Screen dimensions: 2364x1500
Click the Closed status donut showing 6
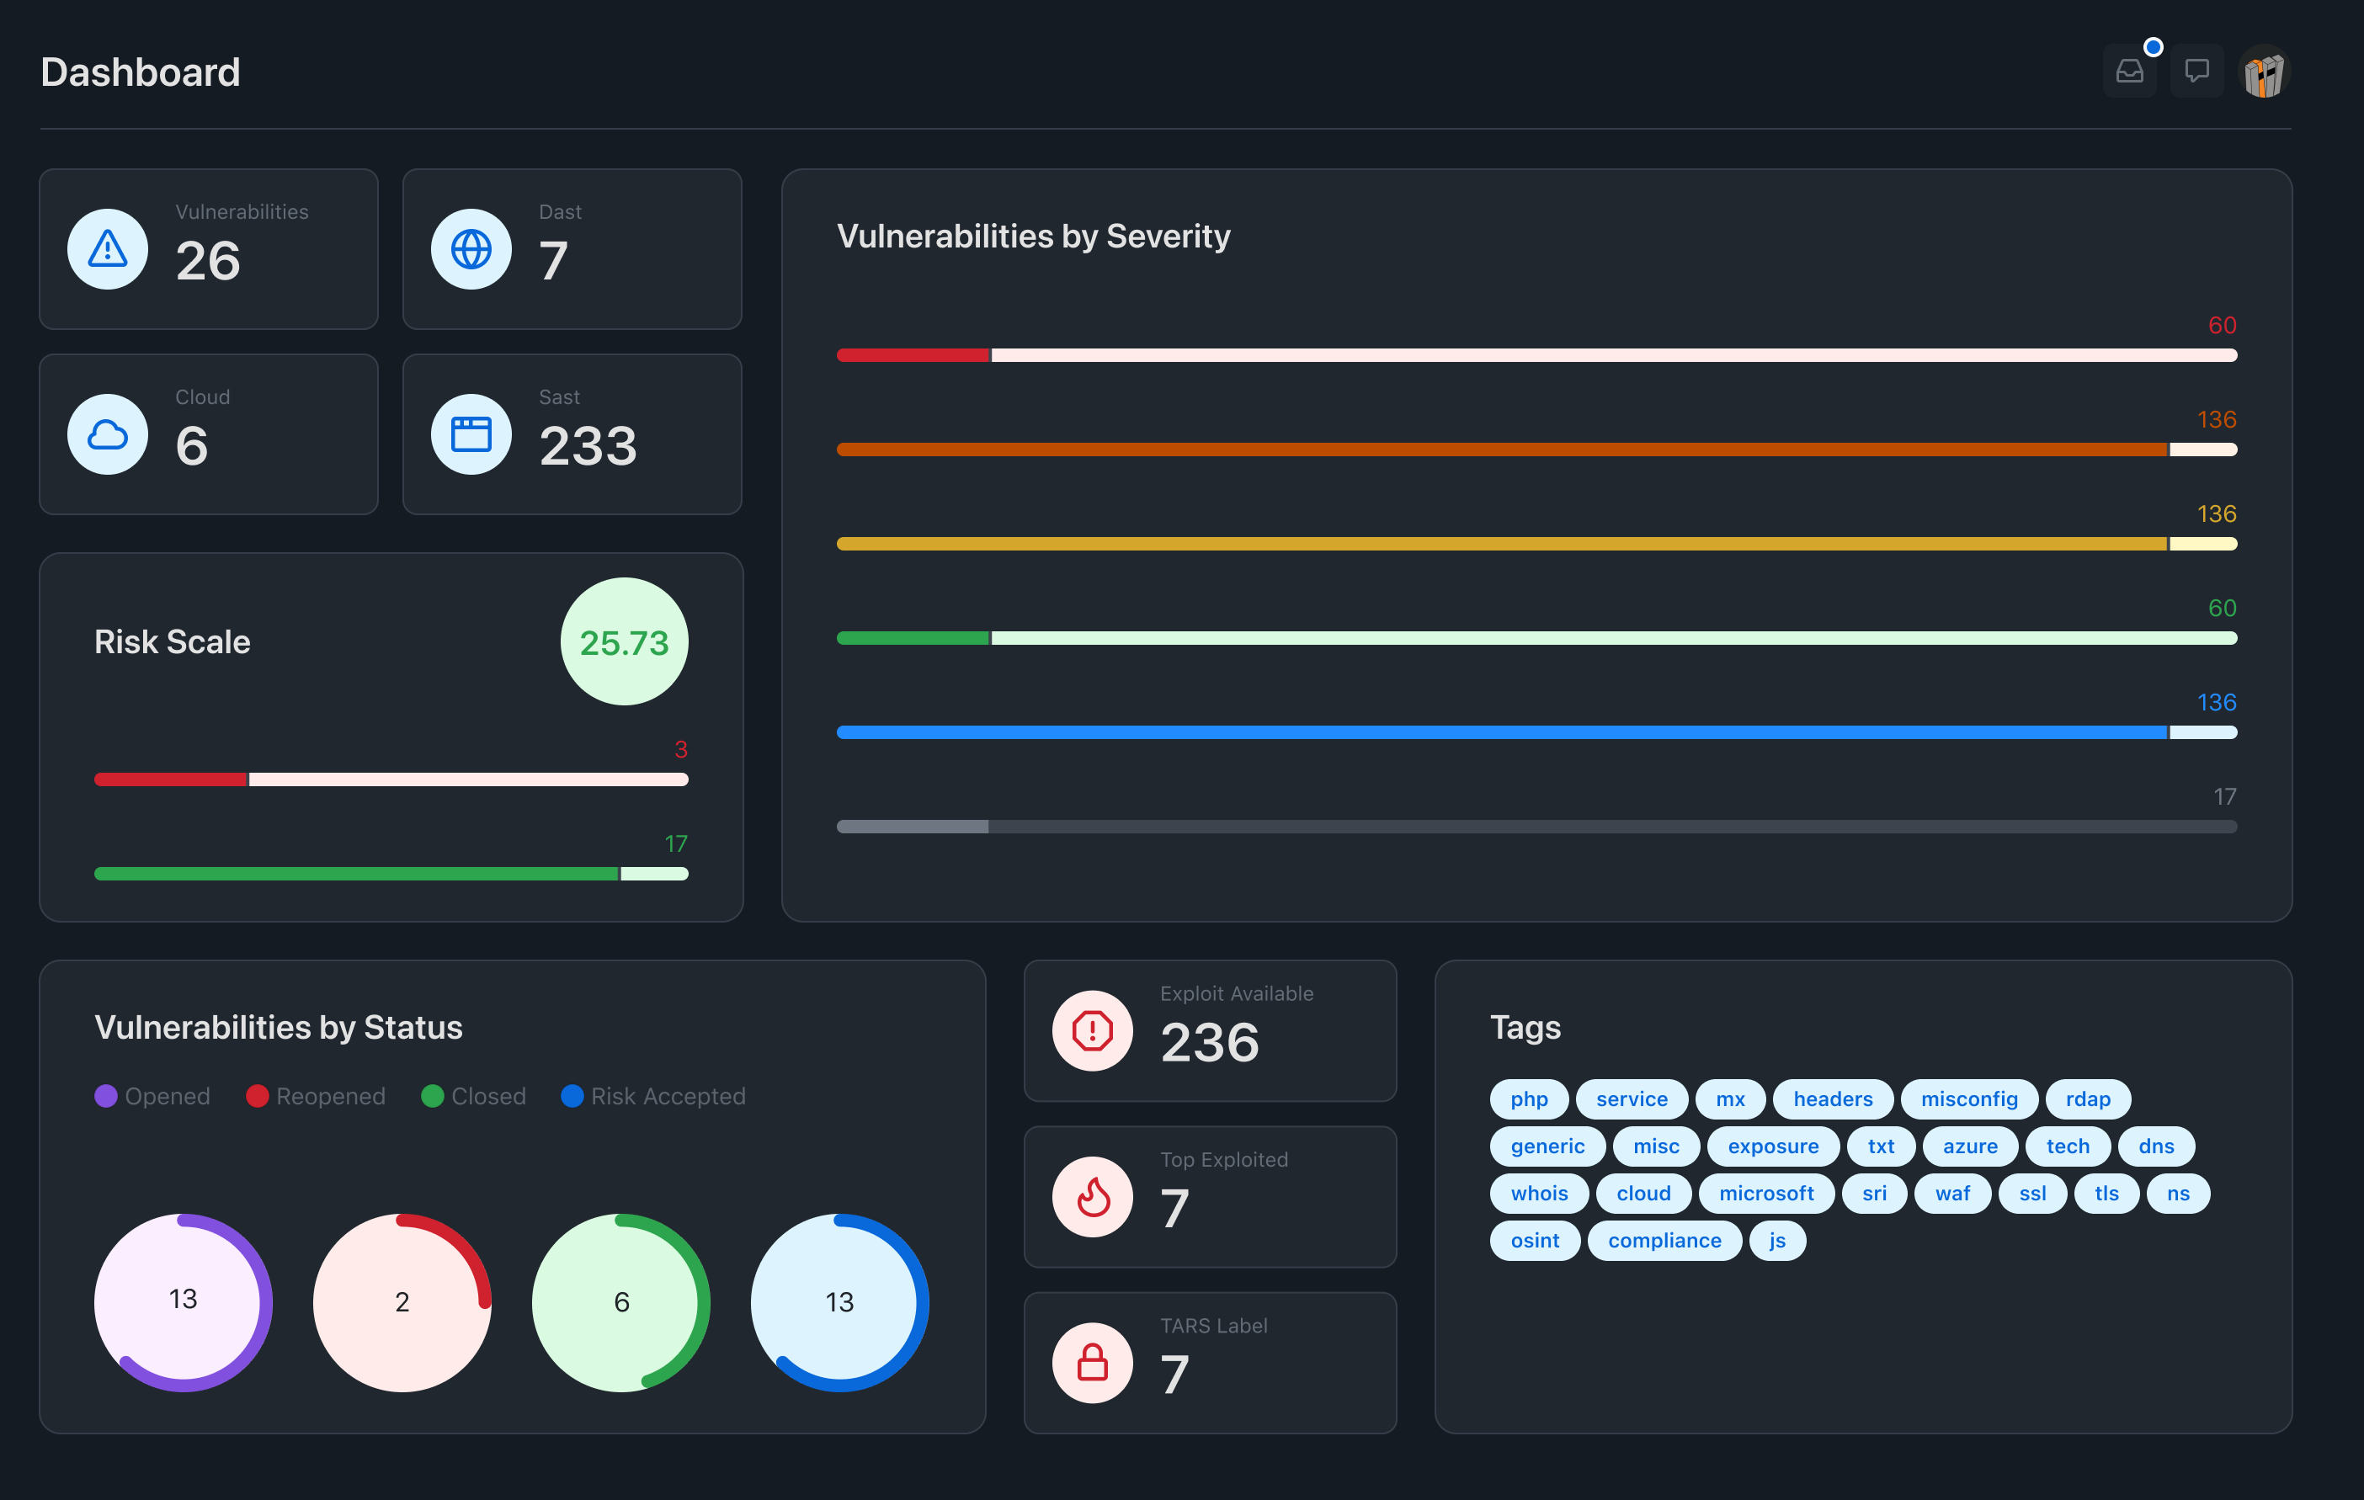pyautogui.click(x=620, y=1301)
